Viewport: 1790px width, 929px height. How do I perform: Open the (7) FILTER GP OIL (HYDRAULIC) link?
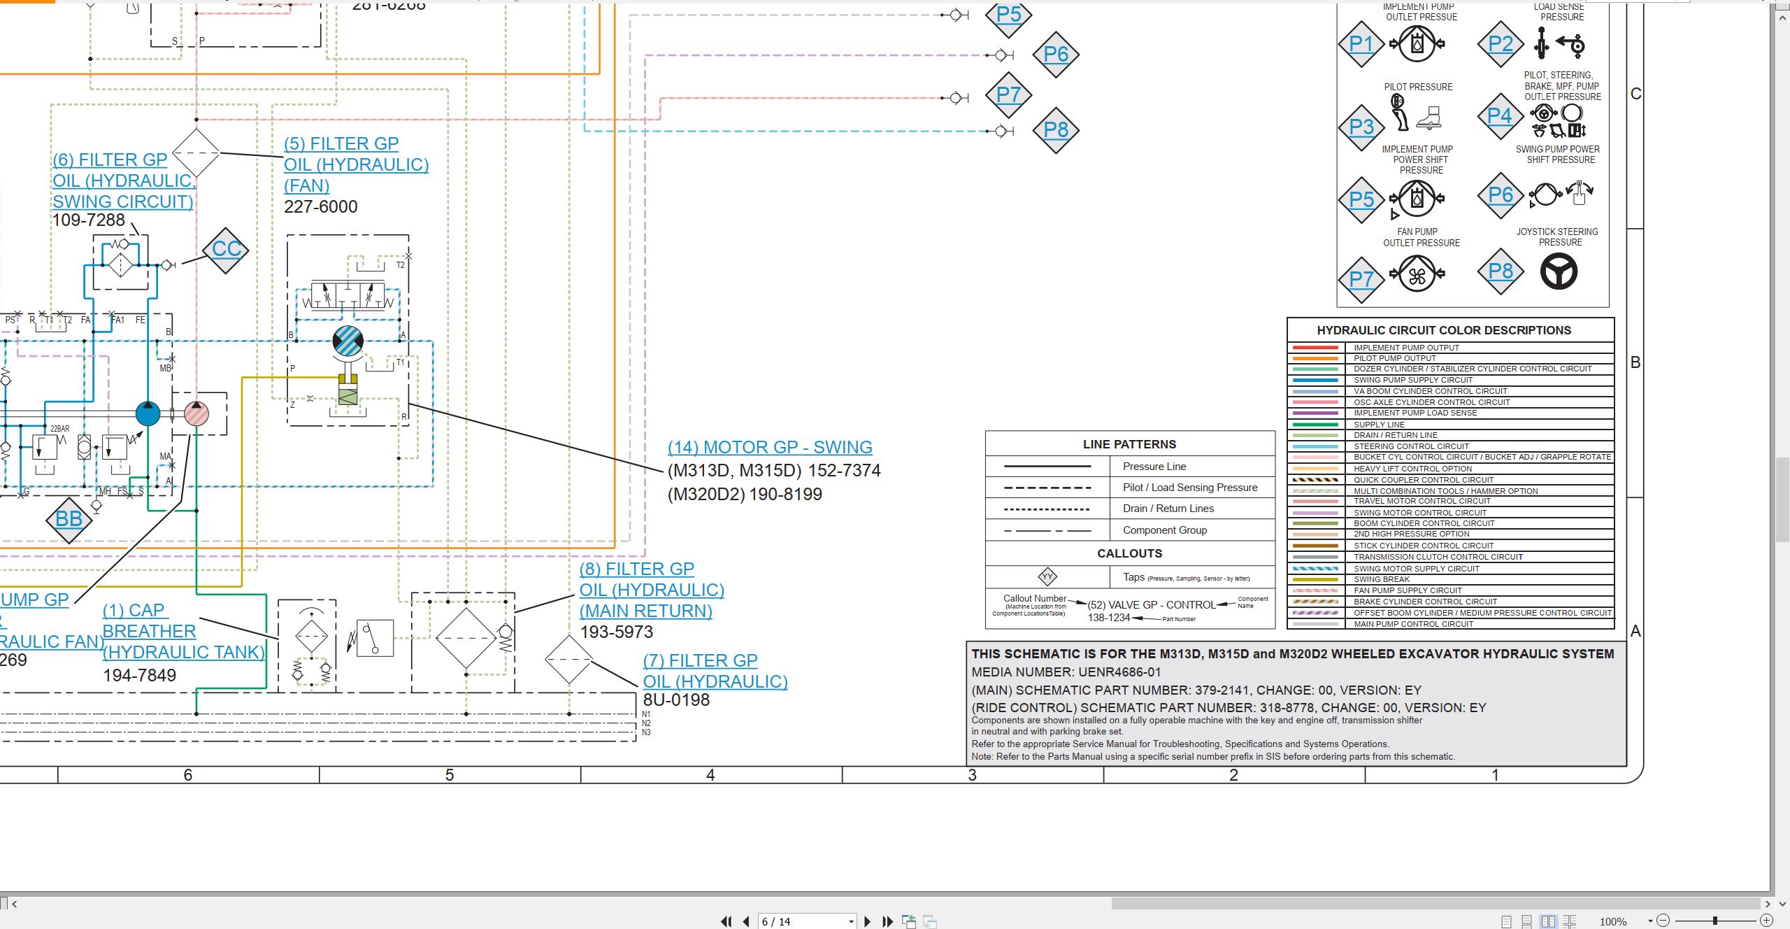click(x=715, y=671)
